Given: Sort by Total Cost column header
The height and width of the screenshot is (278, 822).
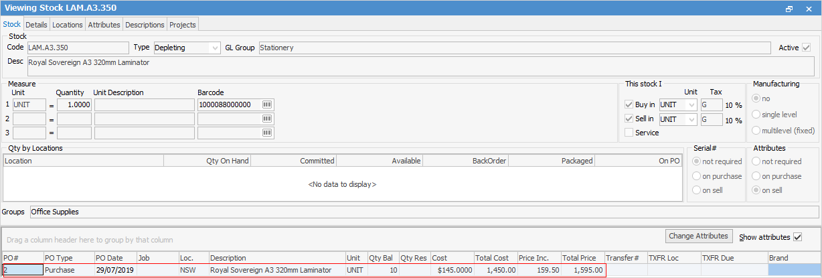Looking at the screenshot, I should (x=495, y=258).
